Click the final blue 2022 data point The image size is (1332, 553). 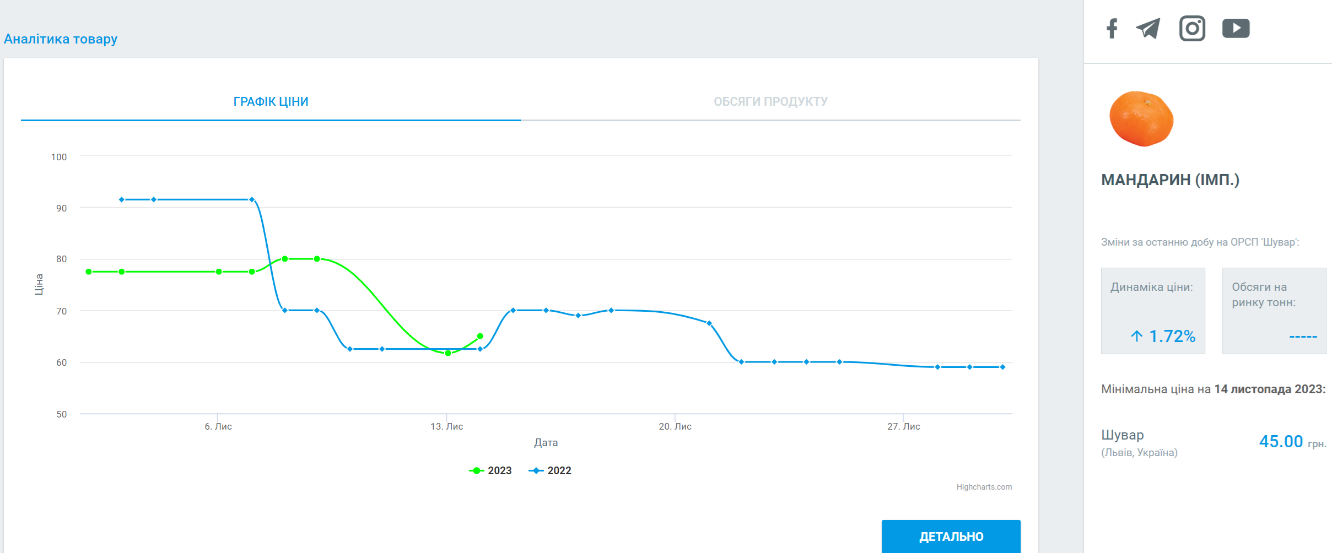coord(1002,367)
